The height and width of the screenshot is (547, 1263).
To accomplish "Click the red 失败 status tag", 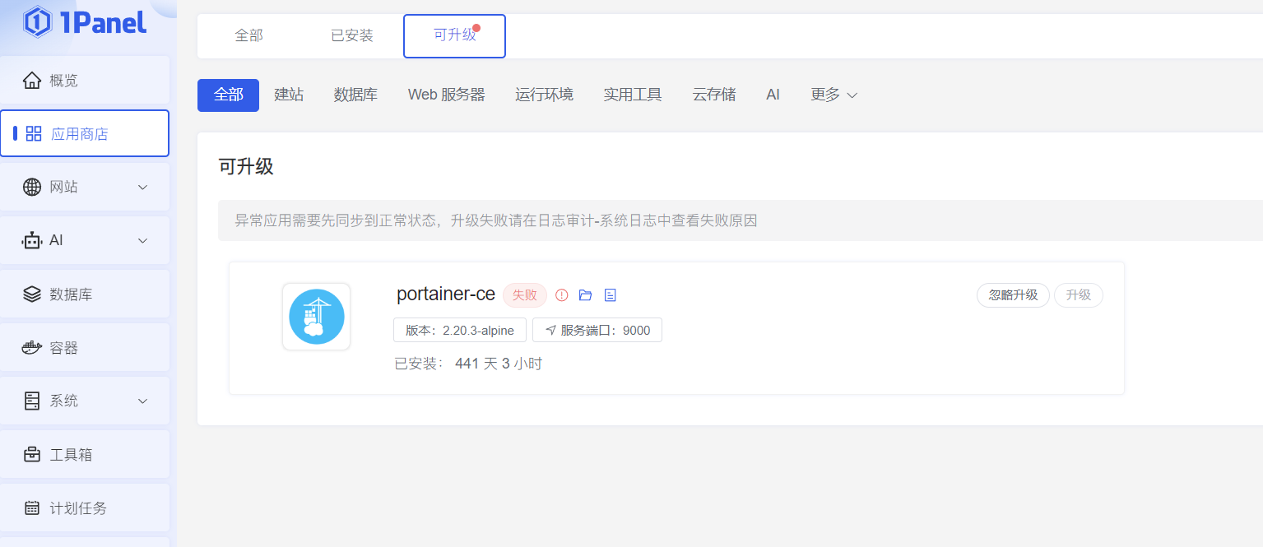I will click(x=525, y=294).
